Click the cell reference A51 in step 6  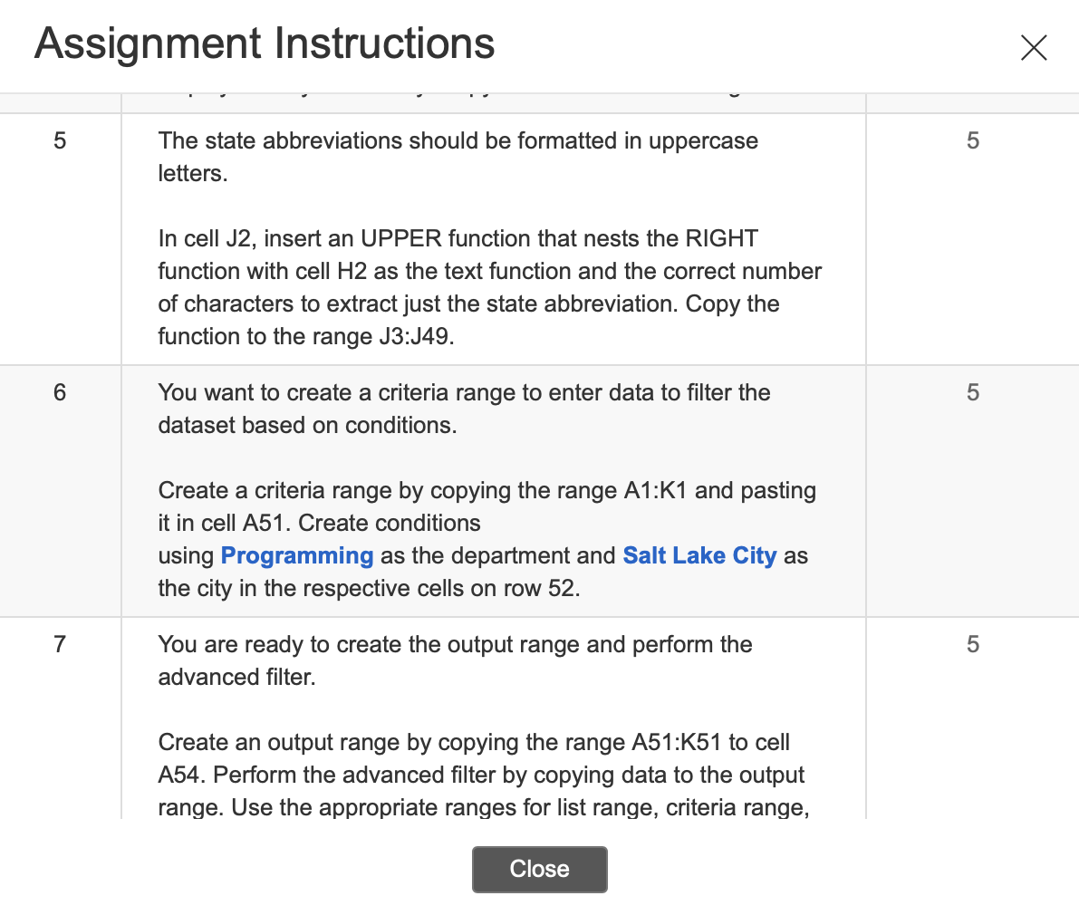pyautogui.click(x=262, y=523)
